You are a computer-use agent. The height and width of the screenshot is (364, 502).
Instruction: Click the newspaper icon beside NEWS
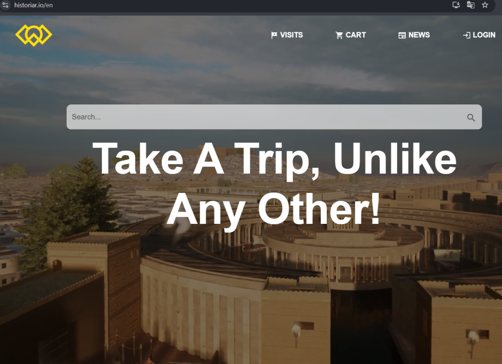(x=402, y=35)
